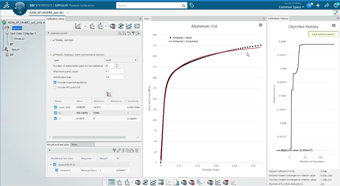This screenshot has height=186, width=340.
Task: Click the search magnifier icon
Action: tap(183, 6)
